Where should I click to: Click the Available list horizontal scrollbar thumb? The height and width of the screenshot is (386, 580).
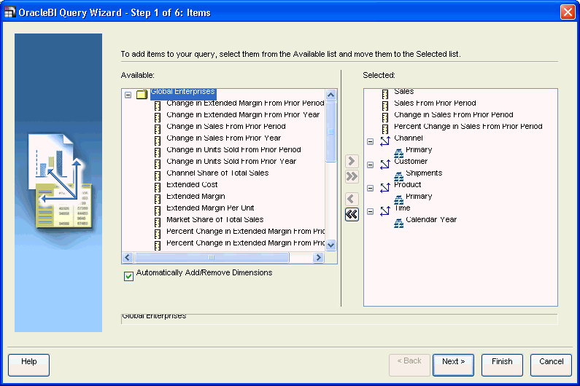[x=212, y=258]
